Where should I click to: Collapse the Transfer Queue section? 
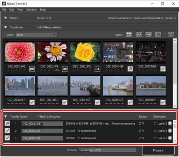[x=6, y=117]
